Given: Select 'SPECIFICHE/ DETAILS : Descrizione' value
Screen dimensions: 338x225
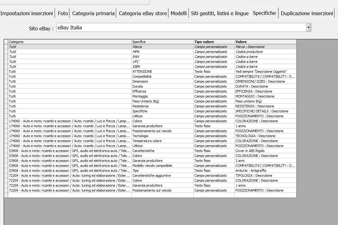Looking at the screenshot, I should click(x=266, y=111).
